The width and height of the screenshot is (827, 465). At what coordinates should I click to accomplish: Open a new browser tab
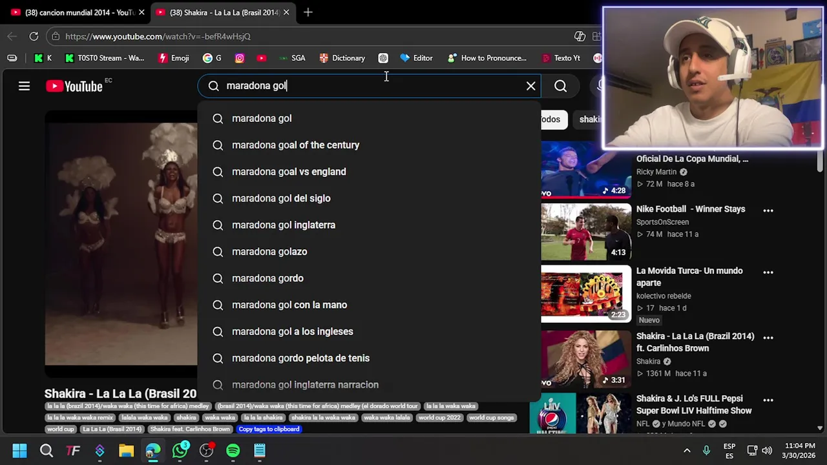click(x=308, y=12)
